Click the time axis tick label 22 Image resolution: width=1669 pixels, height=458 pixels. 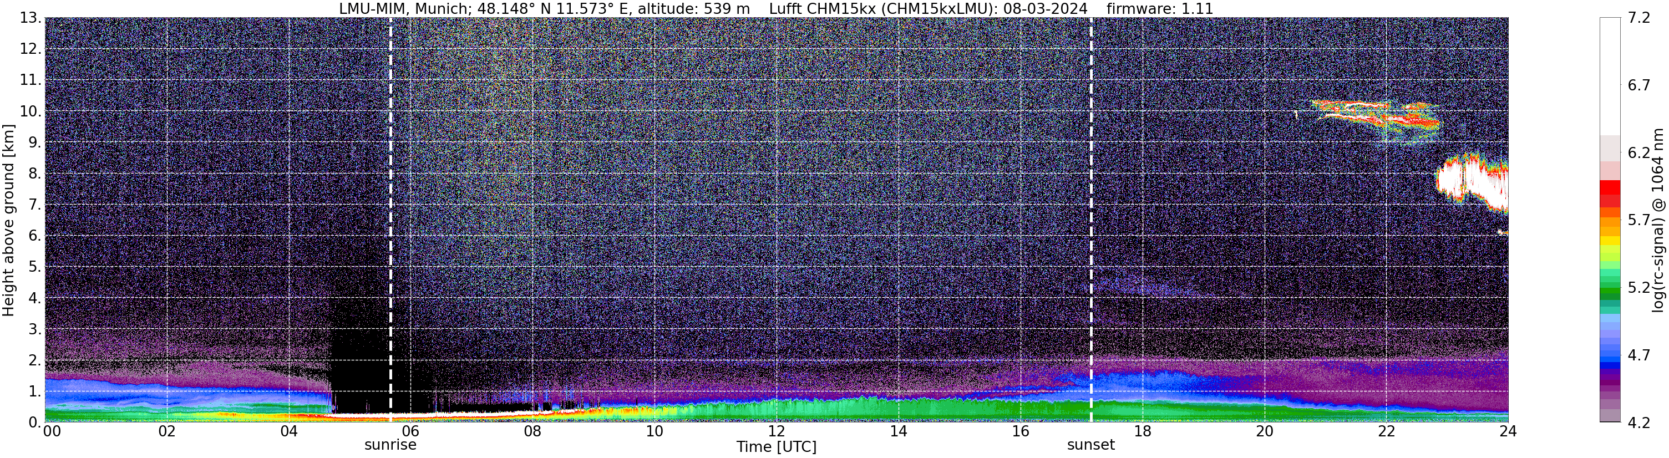[1386, 431]
